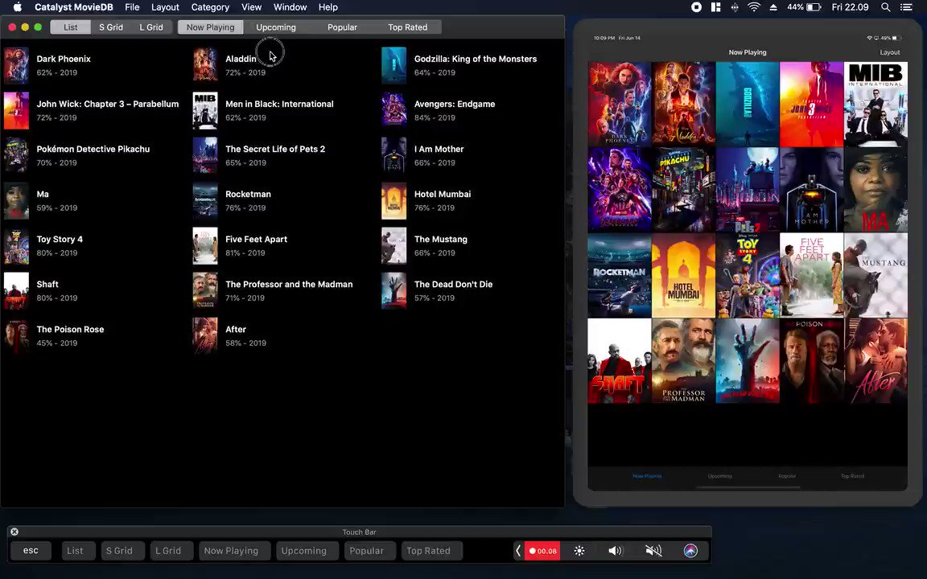Tap Popular in Touch Bar
Image resolution: width=927 pixels, height=579 pixels.
click(369, 551)
